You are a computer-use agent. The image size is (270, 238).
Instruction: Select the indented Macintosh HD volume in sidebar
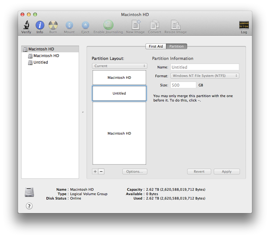(x=50, y=55)
